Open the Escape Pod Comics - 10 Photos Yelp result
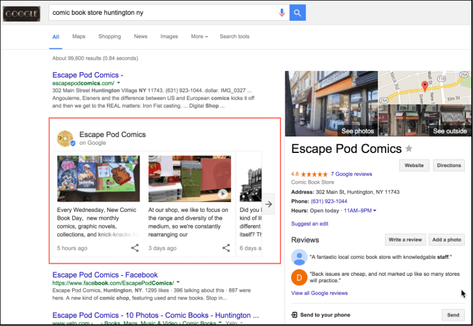The image size is (473, 326). 155,315
